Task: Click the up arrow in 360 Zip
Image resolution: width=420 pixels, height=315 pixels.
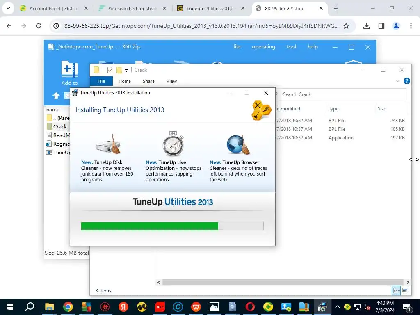Action: [x=56, y=96]
